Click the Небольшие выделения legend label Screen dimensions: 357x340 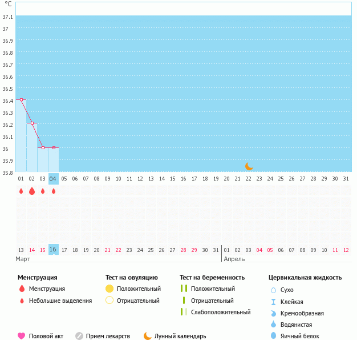pos(60,301)
